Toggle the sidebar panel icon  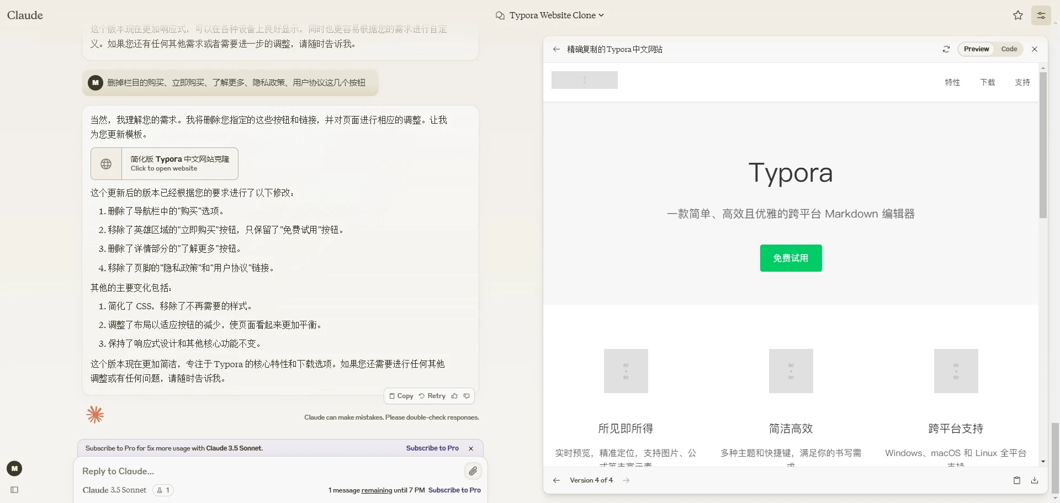[x=14, y=490]
